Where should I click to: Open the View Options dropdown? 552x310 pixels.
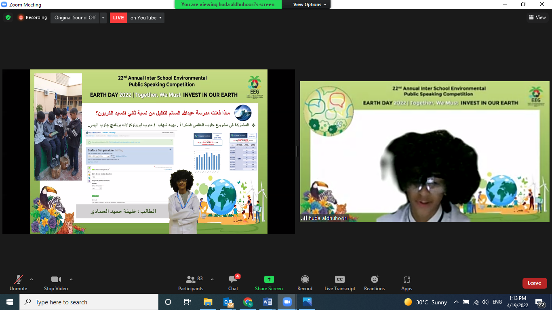click(x=307, y=4)
